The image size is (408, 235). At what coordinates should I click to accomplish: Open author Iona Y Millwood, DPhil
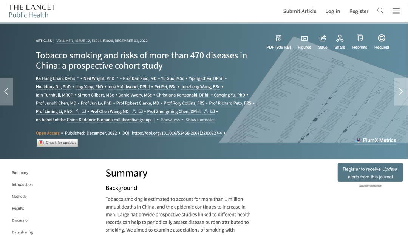tap(129, 87)
